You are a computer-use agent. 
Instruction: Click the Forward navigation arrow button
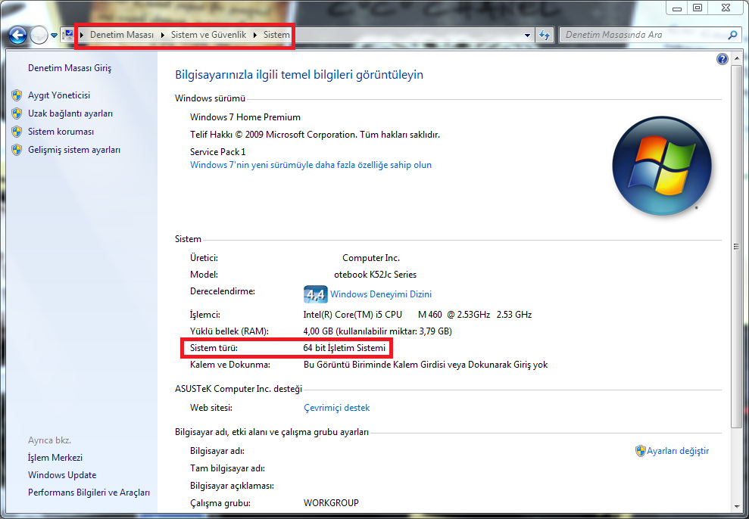coord(39,35)
